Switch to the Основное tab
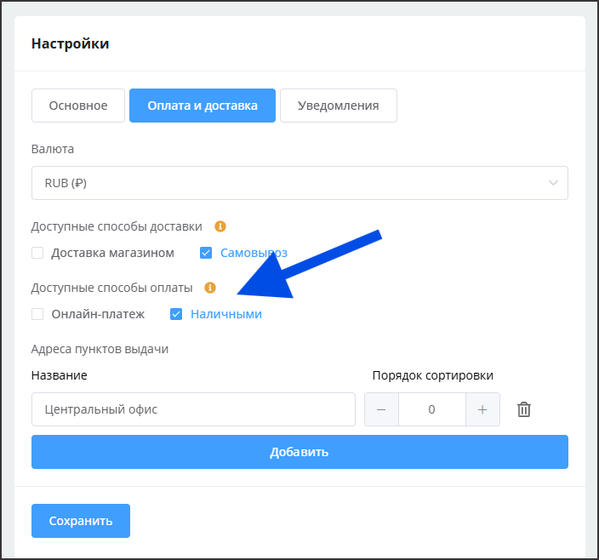The image size is (599, 560). click(78, 106)
